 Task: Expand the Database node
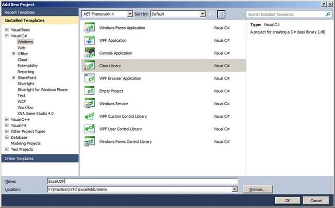pyautogui.click(x=7, y=137)
